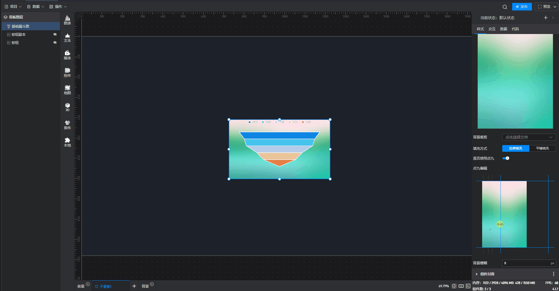Viewport: 559px width, 291px height.
Task: Open the 项目 menu dropdown
Action: click(13, 6)
